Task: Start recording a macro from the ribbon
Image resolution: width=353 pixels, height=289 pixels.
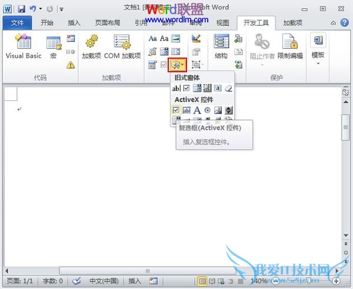Action: coord(71,39)
